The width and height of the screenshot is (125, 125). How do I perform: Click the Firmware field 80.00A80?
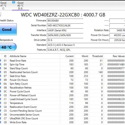(65, 20)
